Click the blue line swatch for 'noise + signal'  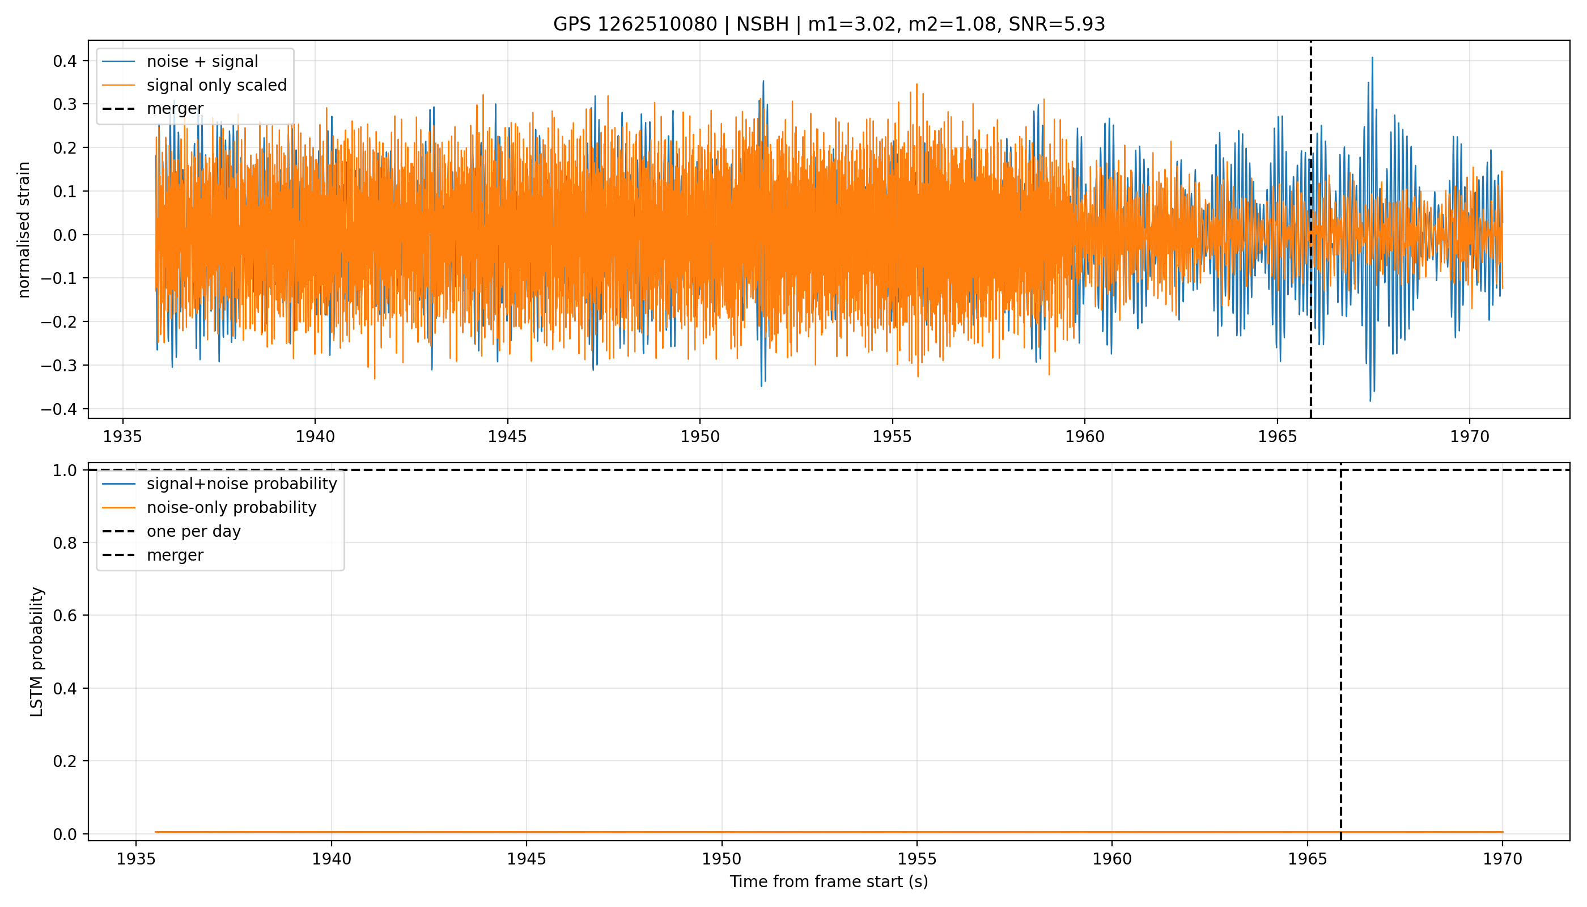pos(118,61)
